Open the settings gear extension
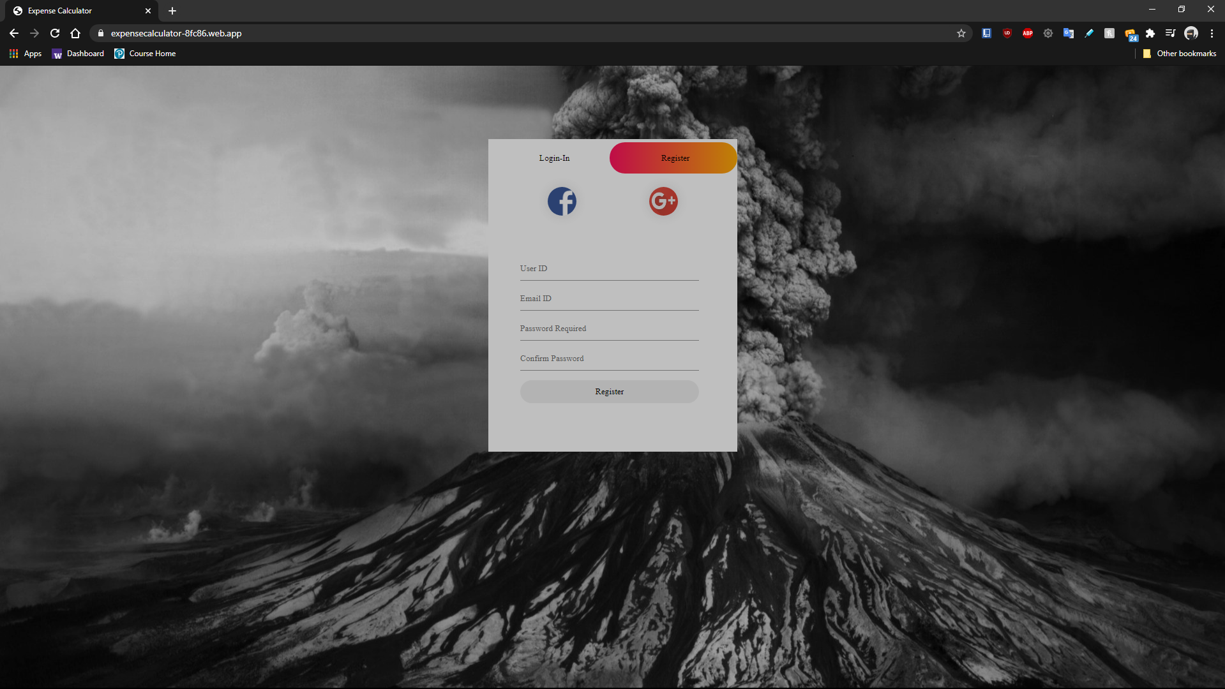Image resolution: width=1225 pixels, height=689 pixels. [1048, 33]
